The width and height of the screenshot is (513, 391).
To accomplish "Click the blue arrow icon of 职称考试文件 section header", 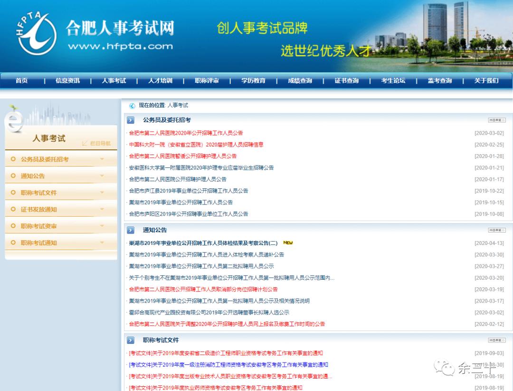I will coord(130,341).
